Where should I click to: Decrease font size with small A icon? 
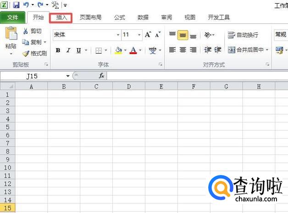pyautogui.click(x=158, y=34)
